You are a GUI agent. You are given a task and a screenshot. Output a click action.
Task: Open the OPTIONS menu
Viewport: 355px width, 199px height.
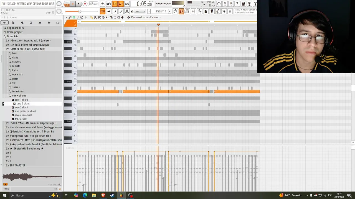(37, 4)
